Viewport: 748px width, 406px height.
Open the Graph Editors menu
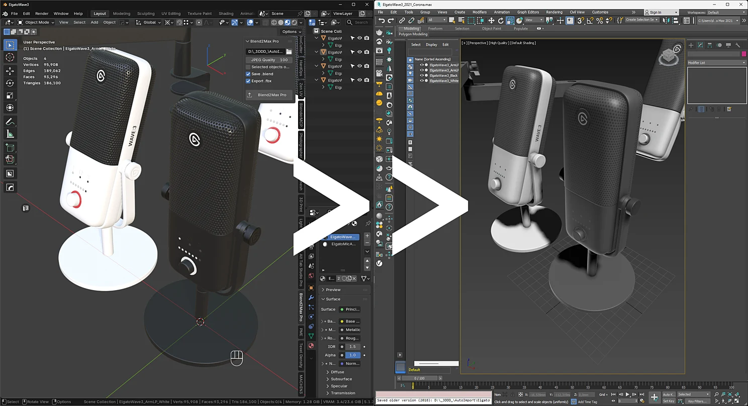(x=528, y=12)
